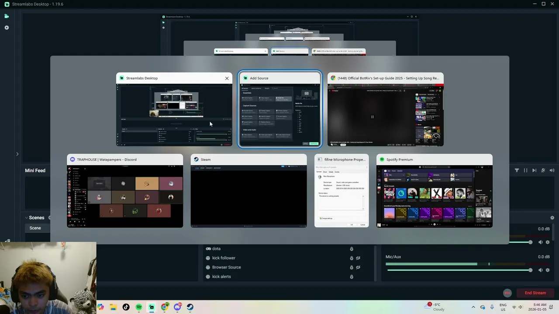Open the highlighter play icon in left sidebar
The image size is (559, 314).
[x=7, y=27]
